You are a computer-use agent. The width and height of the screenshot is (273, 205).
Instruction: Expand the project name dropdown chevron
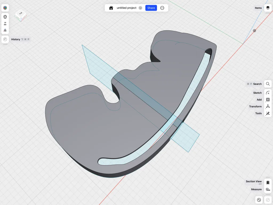pyautogui.click(x=140, y=8)
